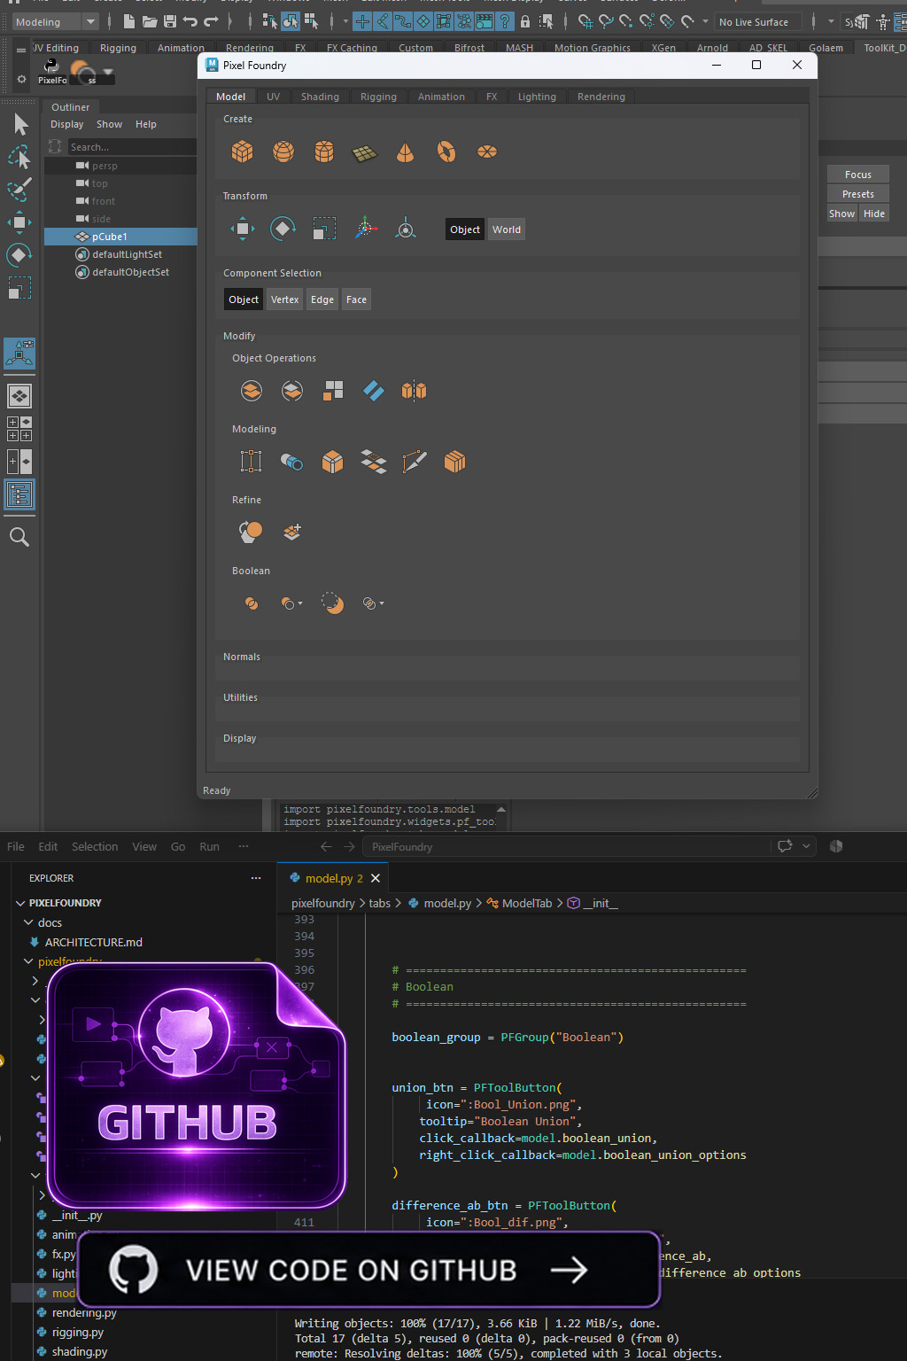Create a polygon plane primitive
The image size is (907, 1361).
click(365, 154)
